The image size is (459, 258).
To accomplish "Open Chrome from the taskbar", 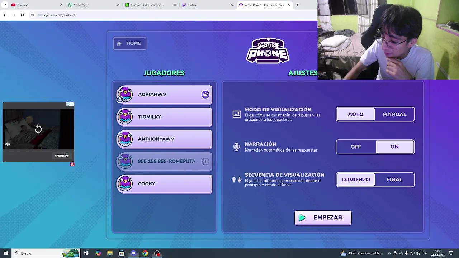I will [145, 253].
